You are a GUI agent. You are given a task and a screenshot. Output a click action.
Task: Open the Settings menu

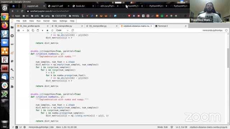click(x=63, y=21)
